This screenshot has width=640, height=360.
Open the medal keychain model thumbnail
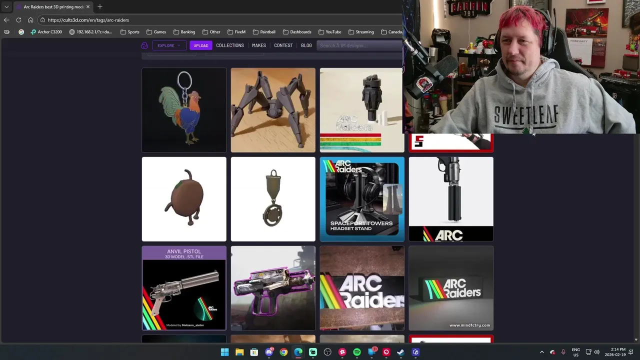[x=273, y=199]
